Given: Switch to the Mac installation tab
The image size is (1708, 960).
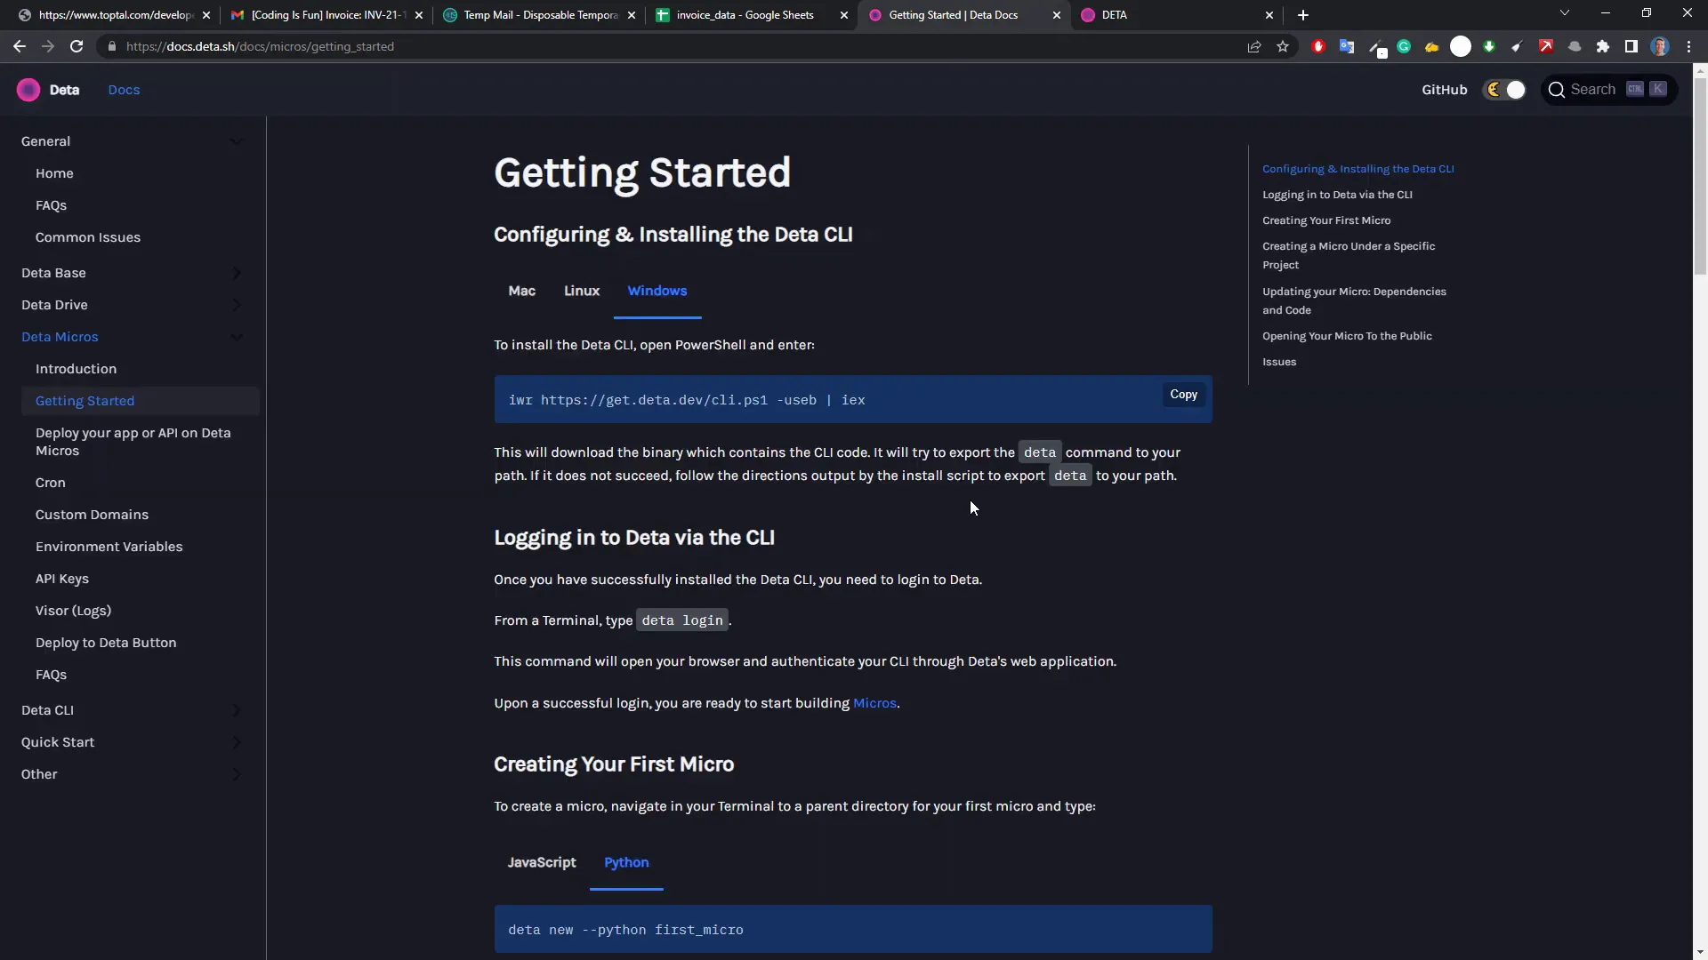Looking at the screenshot, I should pos(521,291).
